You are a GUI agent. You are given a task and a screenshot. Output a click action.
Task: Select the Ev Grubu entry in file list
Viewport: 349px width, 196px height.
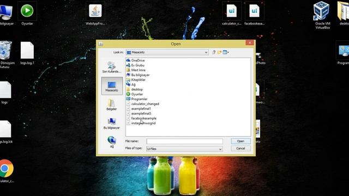click(135, 65)
